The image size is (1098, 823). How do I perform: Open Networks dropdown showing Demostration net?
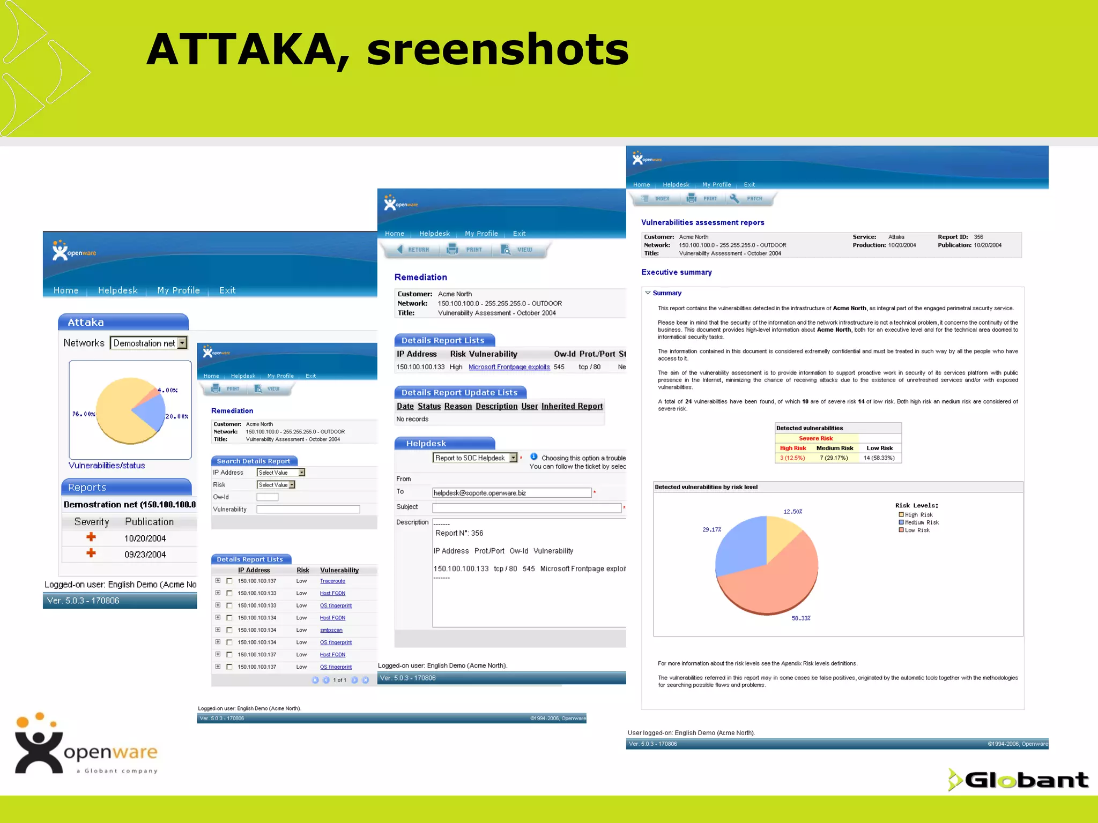coord(149,343)
